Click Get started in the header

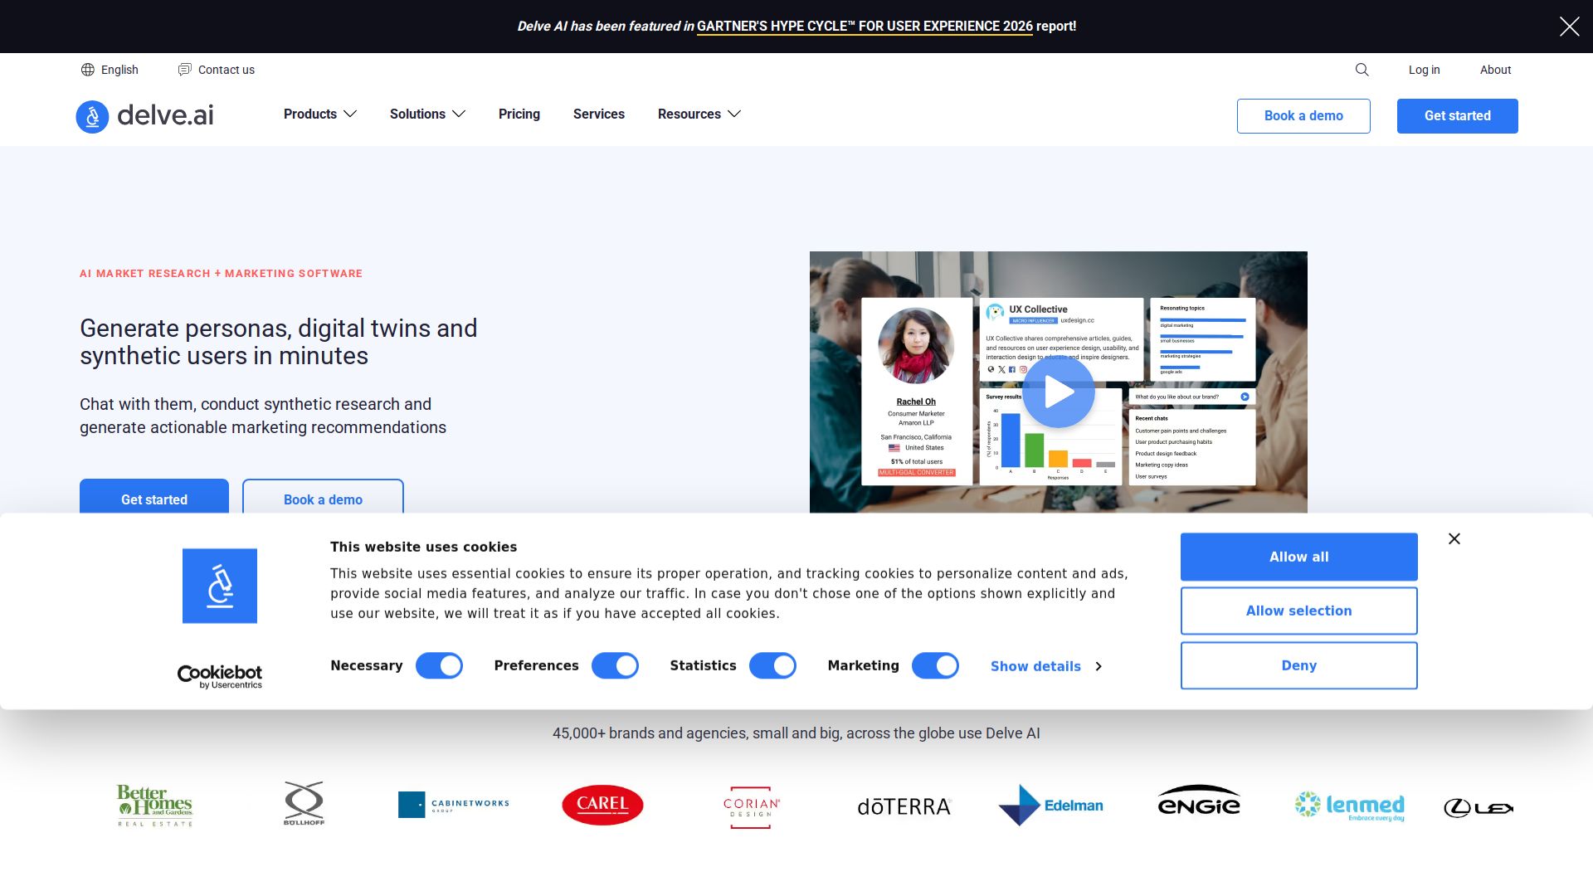(1458, 116)
